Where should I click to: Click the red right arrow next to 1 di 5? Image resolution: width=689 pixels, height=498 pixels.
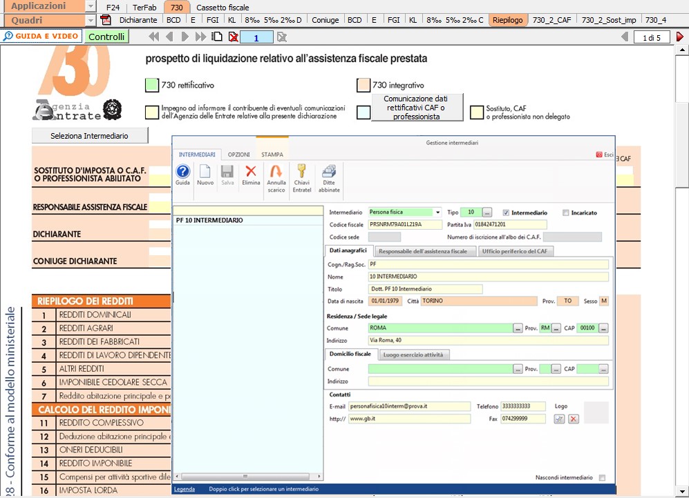tap(680, 37)
